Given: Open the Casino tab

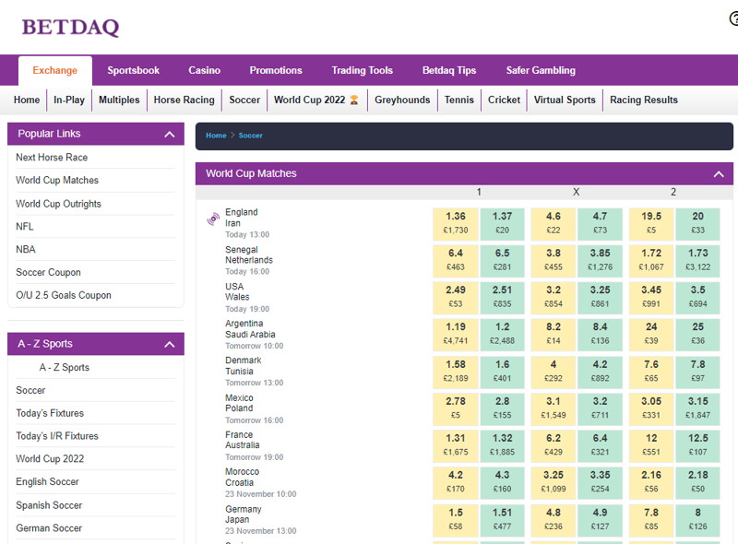Looking at the screenshot, I should (204, 69).
